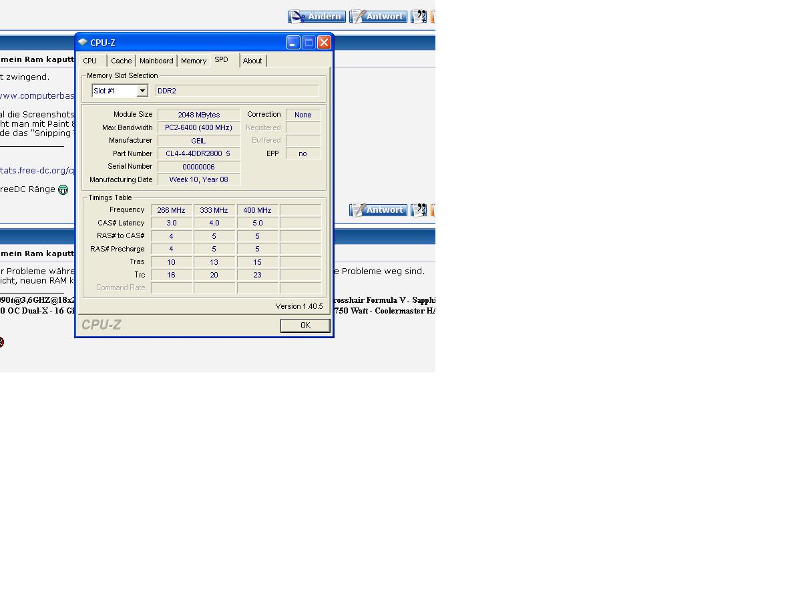This screenshot has height=597, width=810.
Task: Click the Manufacturing Date Week 10, Year 08
Action: [199, 179]
